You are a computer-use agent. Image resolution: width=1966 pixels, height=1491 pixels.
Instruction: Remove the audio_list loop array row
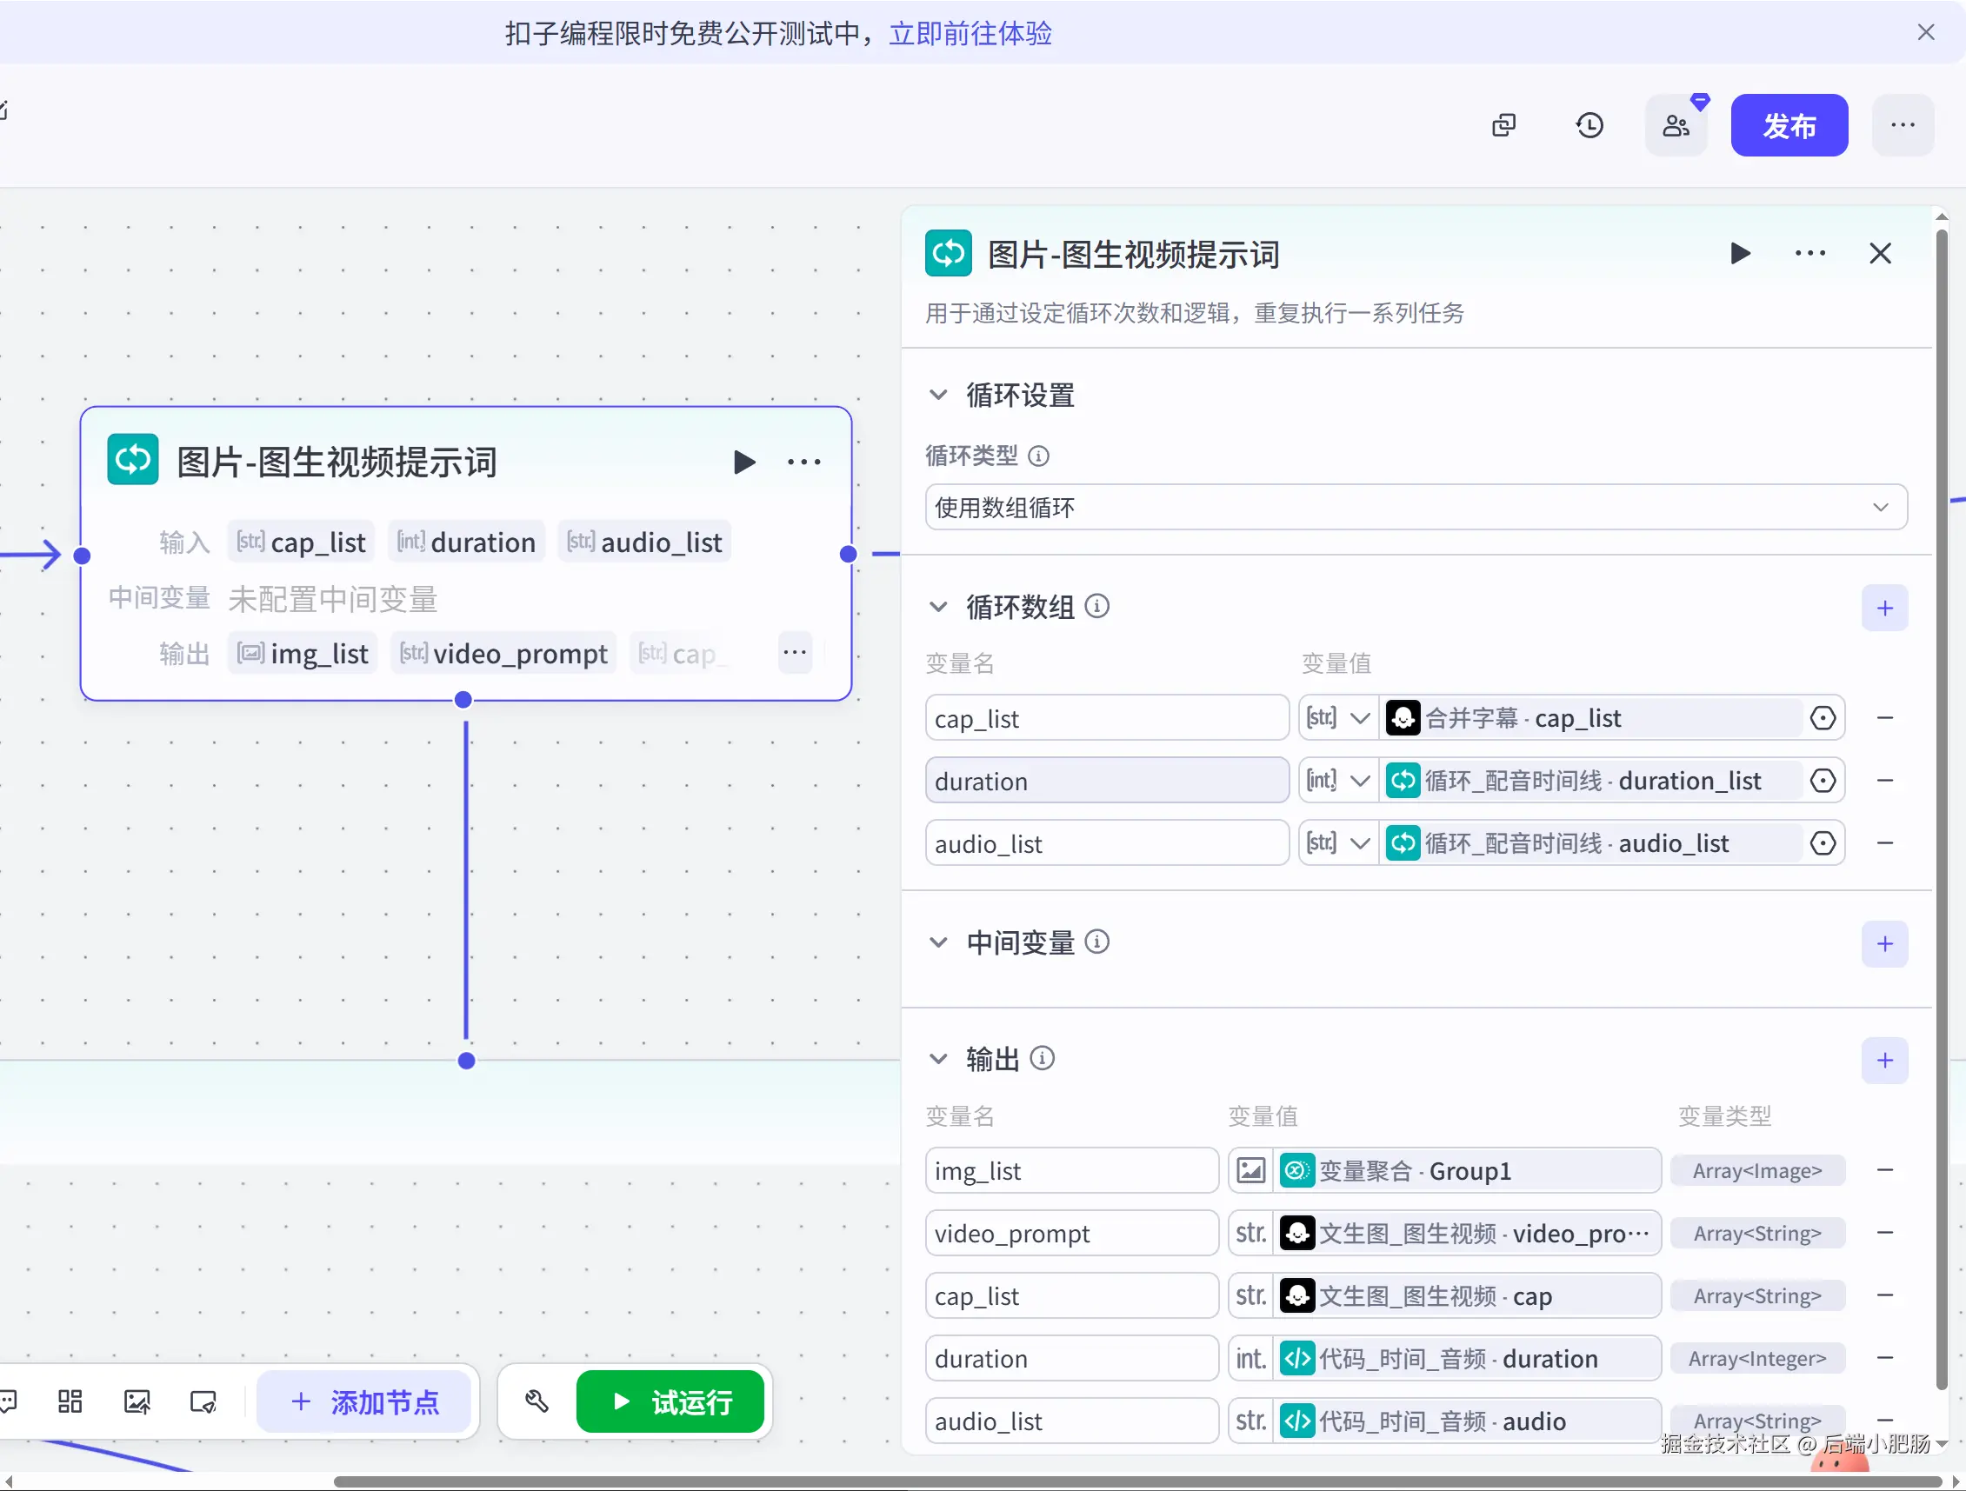1884,843
